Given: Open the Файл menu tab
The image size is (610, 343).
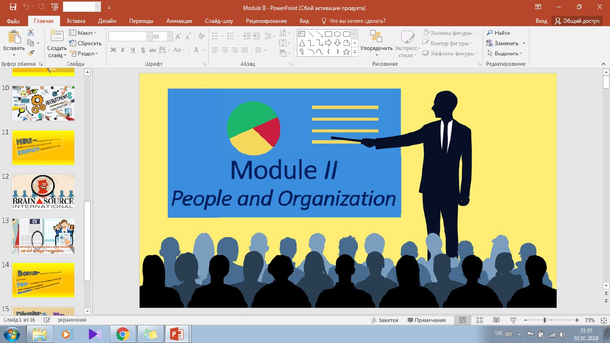Looking at the screenshot, I should click(x=13, y=21).
